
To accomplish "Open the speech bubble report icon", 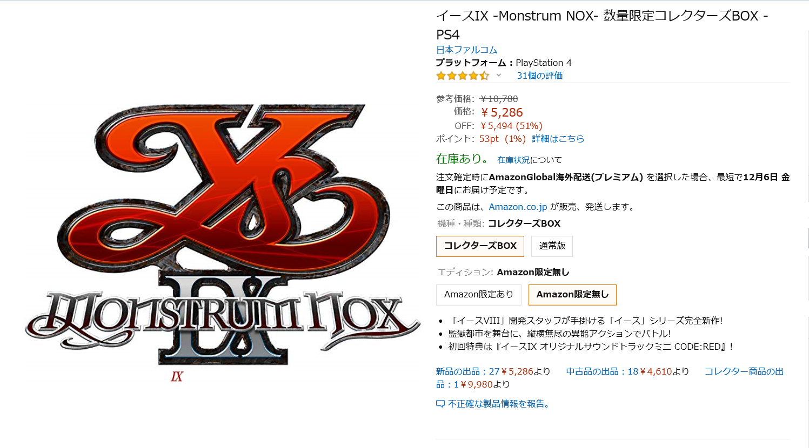I will coord(440,404).
